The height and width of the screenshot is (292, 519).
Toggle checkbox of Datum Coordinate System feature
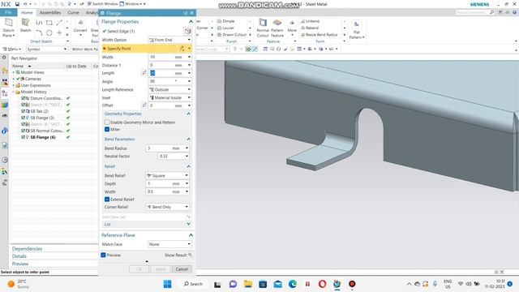click(24, 98)
